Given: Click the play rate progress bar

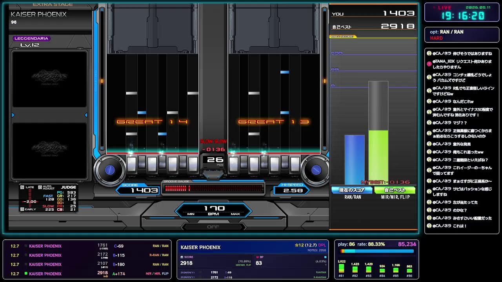Looking at the screenshot, I should tap(376, 251).
